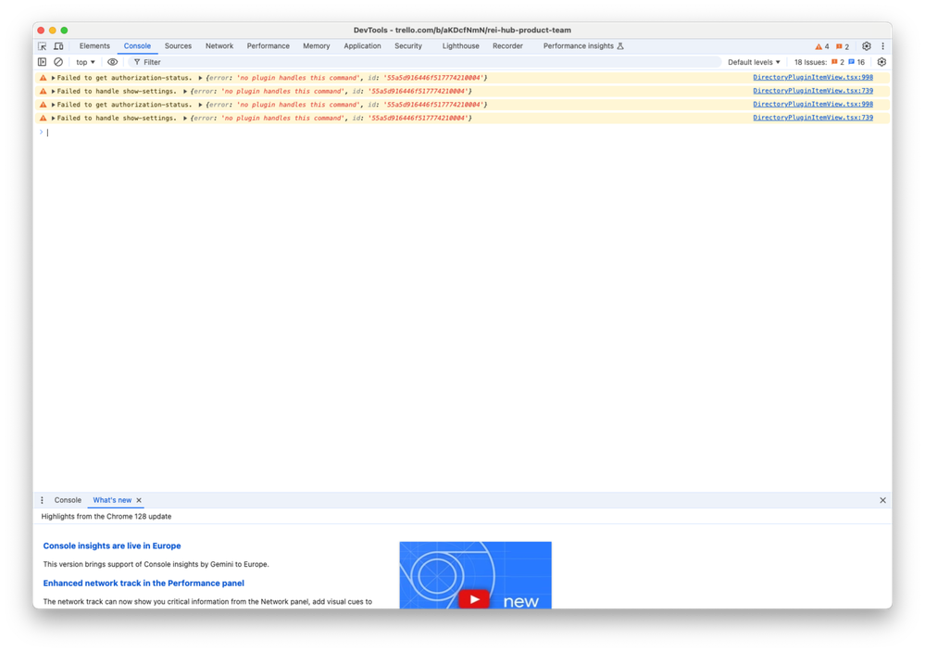Open last DirectoryPluginItemView.tsx:739 source link
Image resolution: width=925 pixels, height=652 pixels.
(813, 118)
